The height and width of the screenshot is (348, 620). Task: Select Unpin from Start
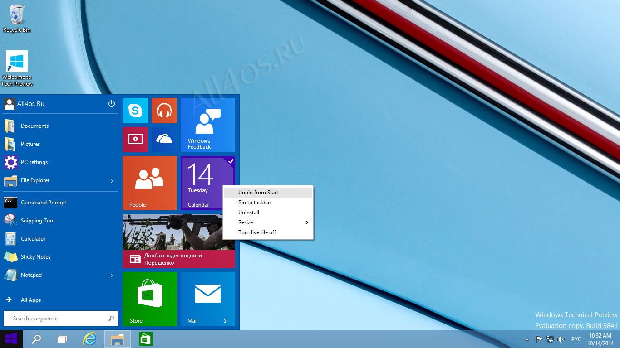(x=268, y=193)
